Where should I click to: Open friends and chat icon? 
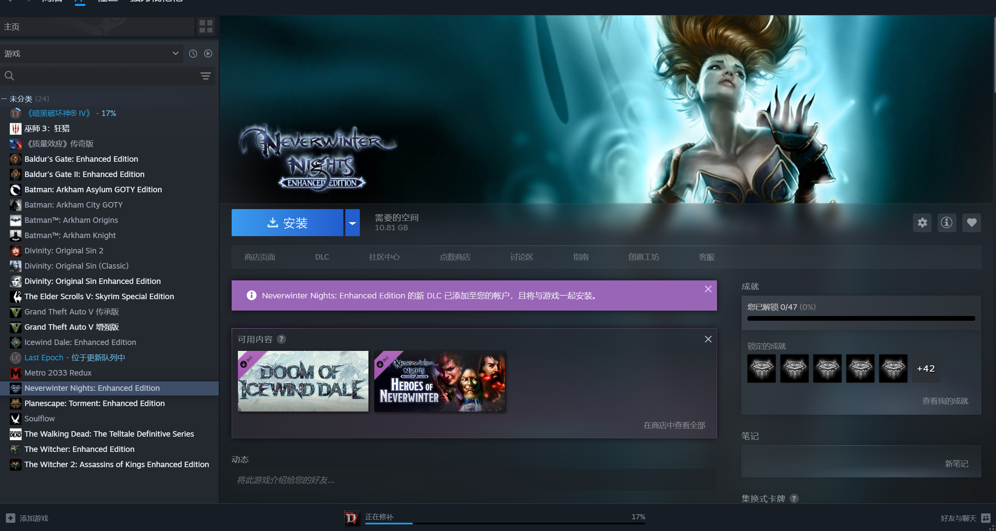point(986,518)
